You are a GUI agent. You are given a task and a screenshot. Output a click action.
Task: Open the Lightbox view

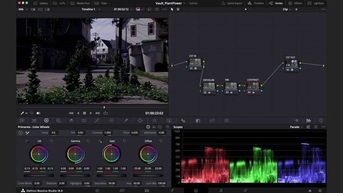tap(316, 3)
